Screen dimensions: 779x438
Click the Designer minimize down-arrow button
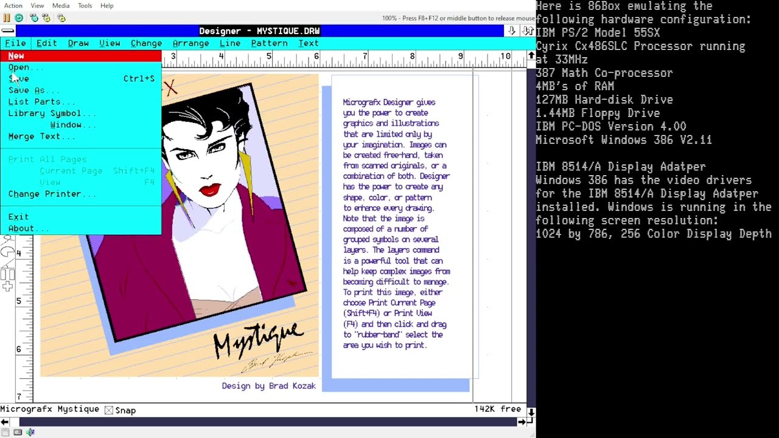[512, 31]
